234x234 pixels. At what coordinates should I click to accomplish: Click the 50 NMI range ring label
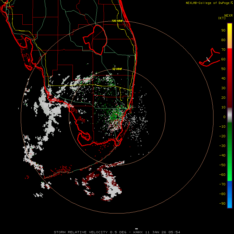[117, 69]
